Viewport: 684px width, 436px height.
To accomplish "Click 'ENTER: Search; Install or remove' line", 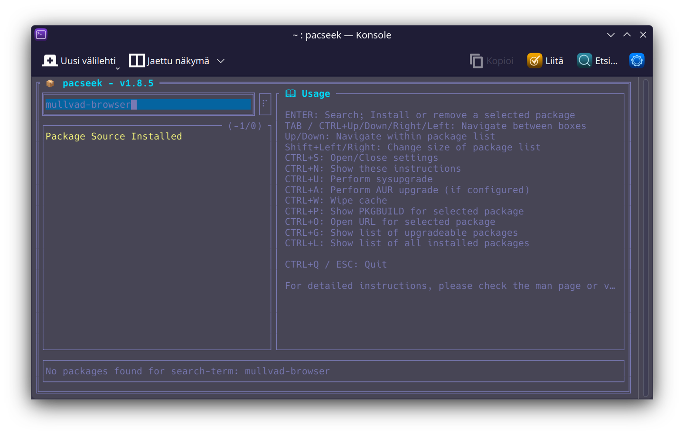I will (x=430, y=115).
